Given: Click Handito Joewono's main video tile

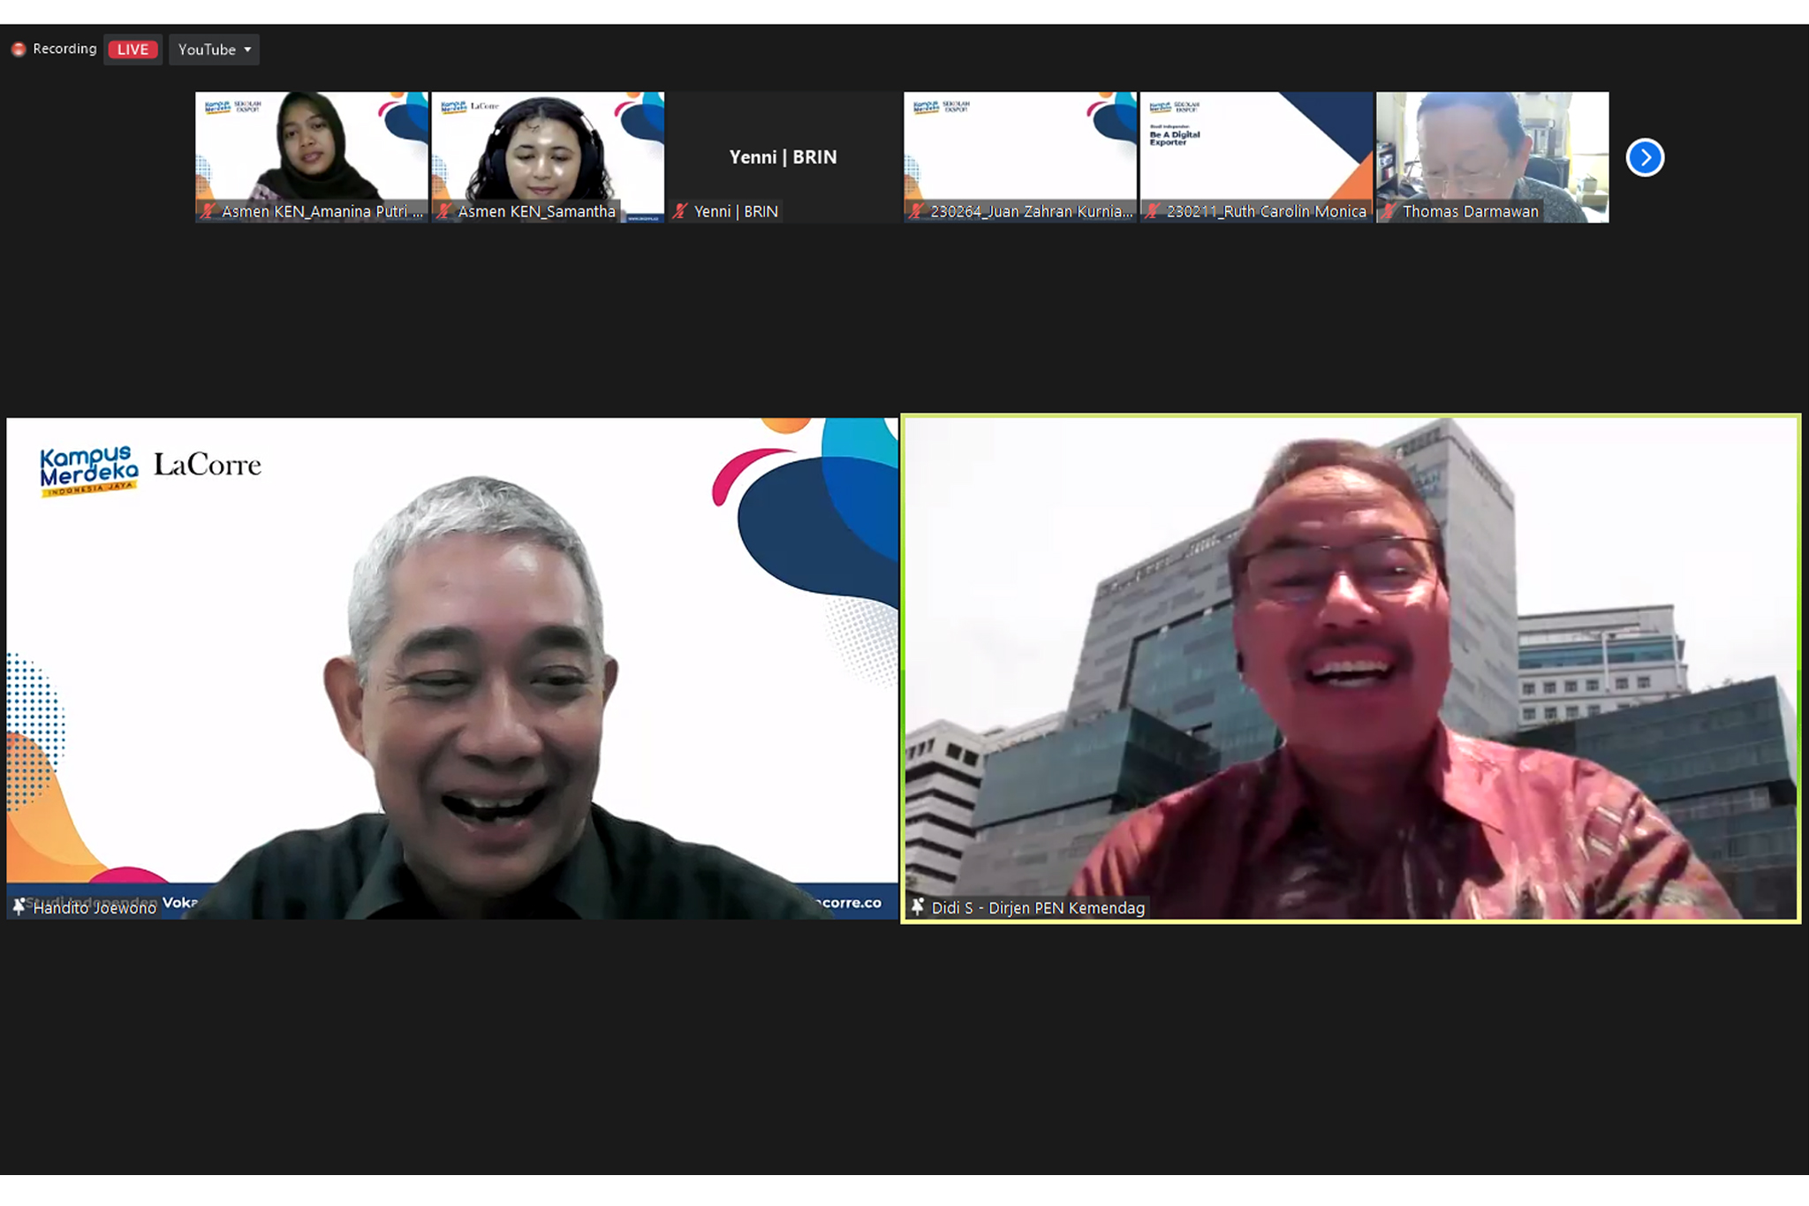Looking at the screenshot, I should 452,668.
